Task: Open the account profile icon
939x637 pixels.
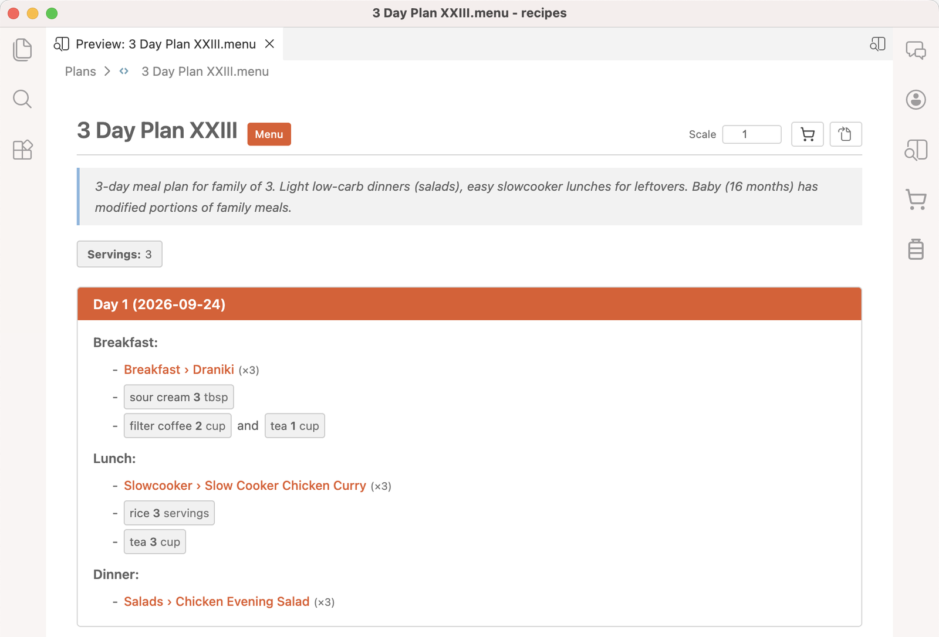Action: tap(916, 100)
